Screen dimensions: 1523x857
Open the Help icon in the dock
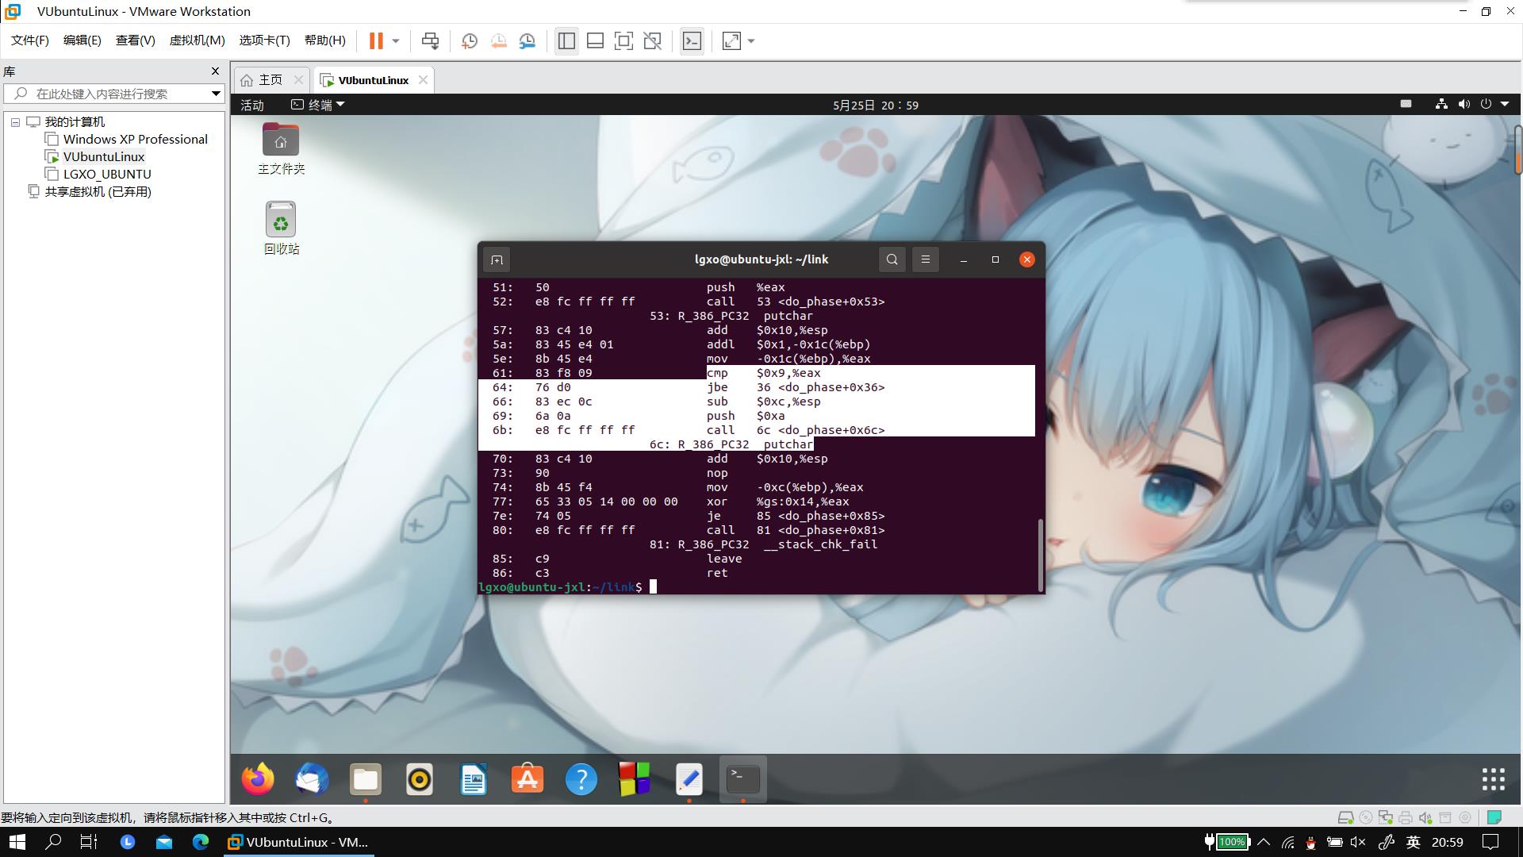(x=581, y=779)
